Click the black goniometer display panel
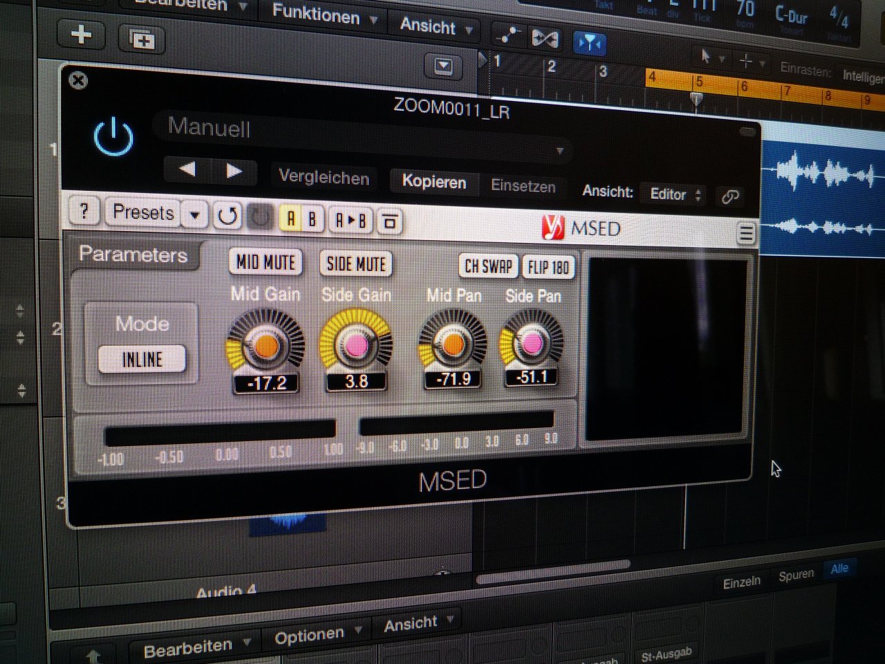Screen dimensions: 885x664 (666, 350)
